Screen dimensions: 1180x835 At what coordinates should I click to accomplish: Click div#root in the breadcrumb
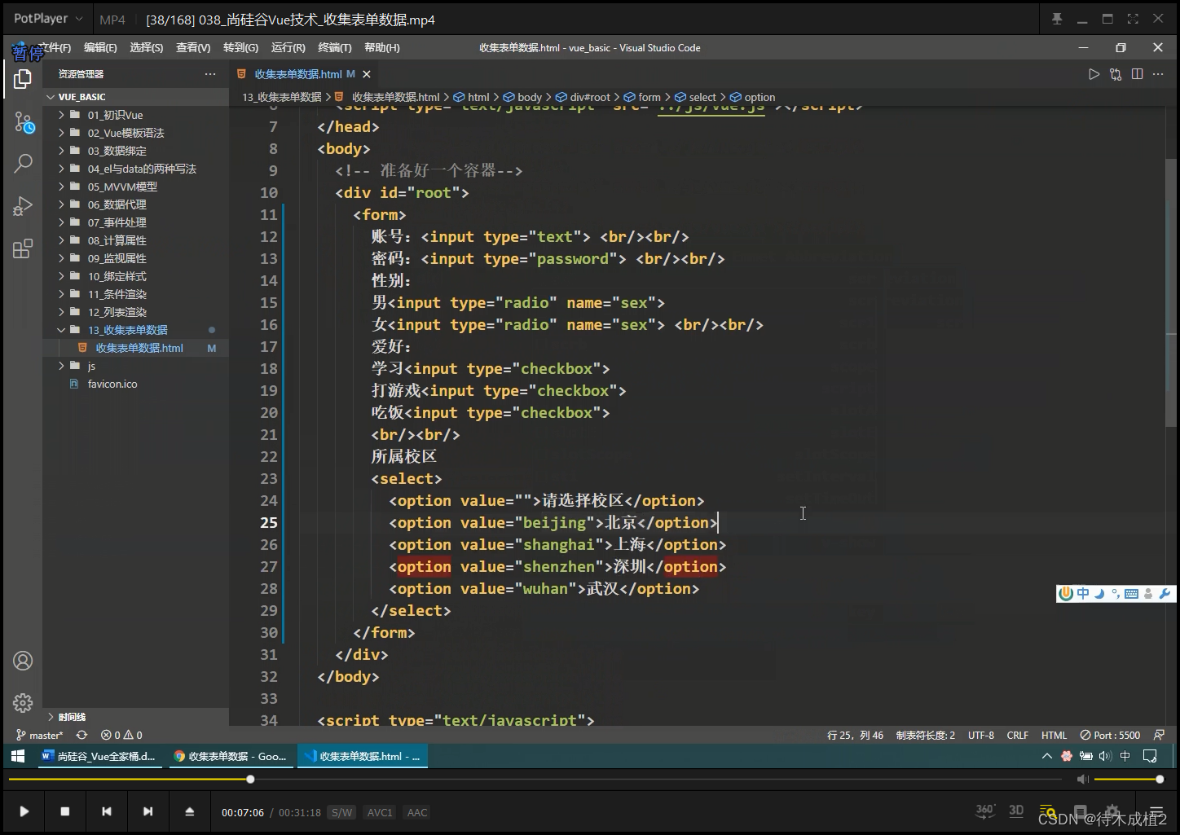583,97
